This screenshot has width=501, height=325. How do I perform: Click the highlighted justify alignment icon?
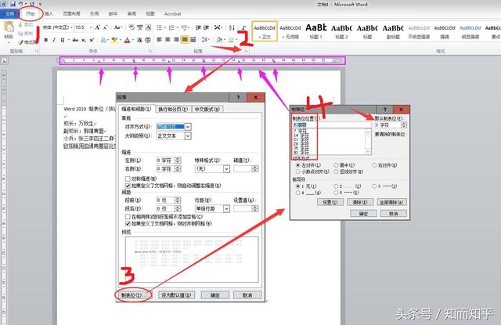coord(185,40)
